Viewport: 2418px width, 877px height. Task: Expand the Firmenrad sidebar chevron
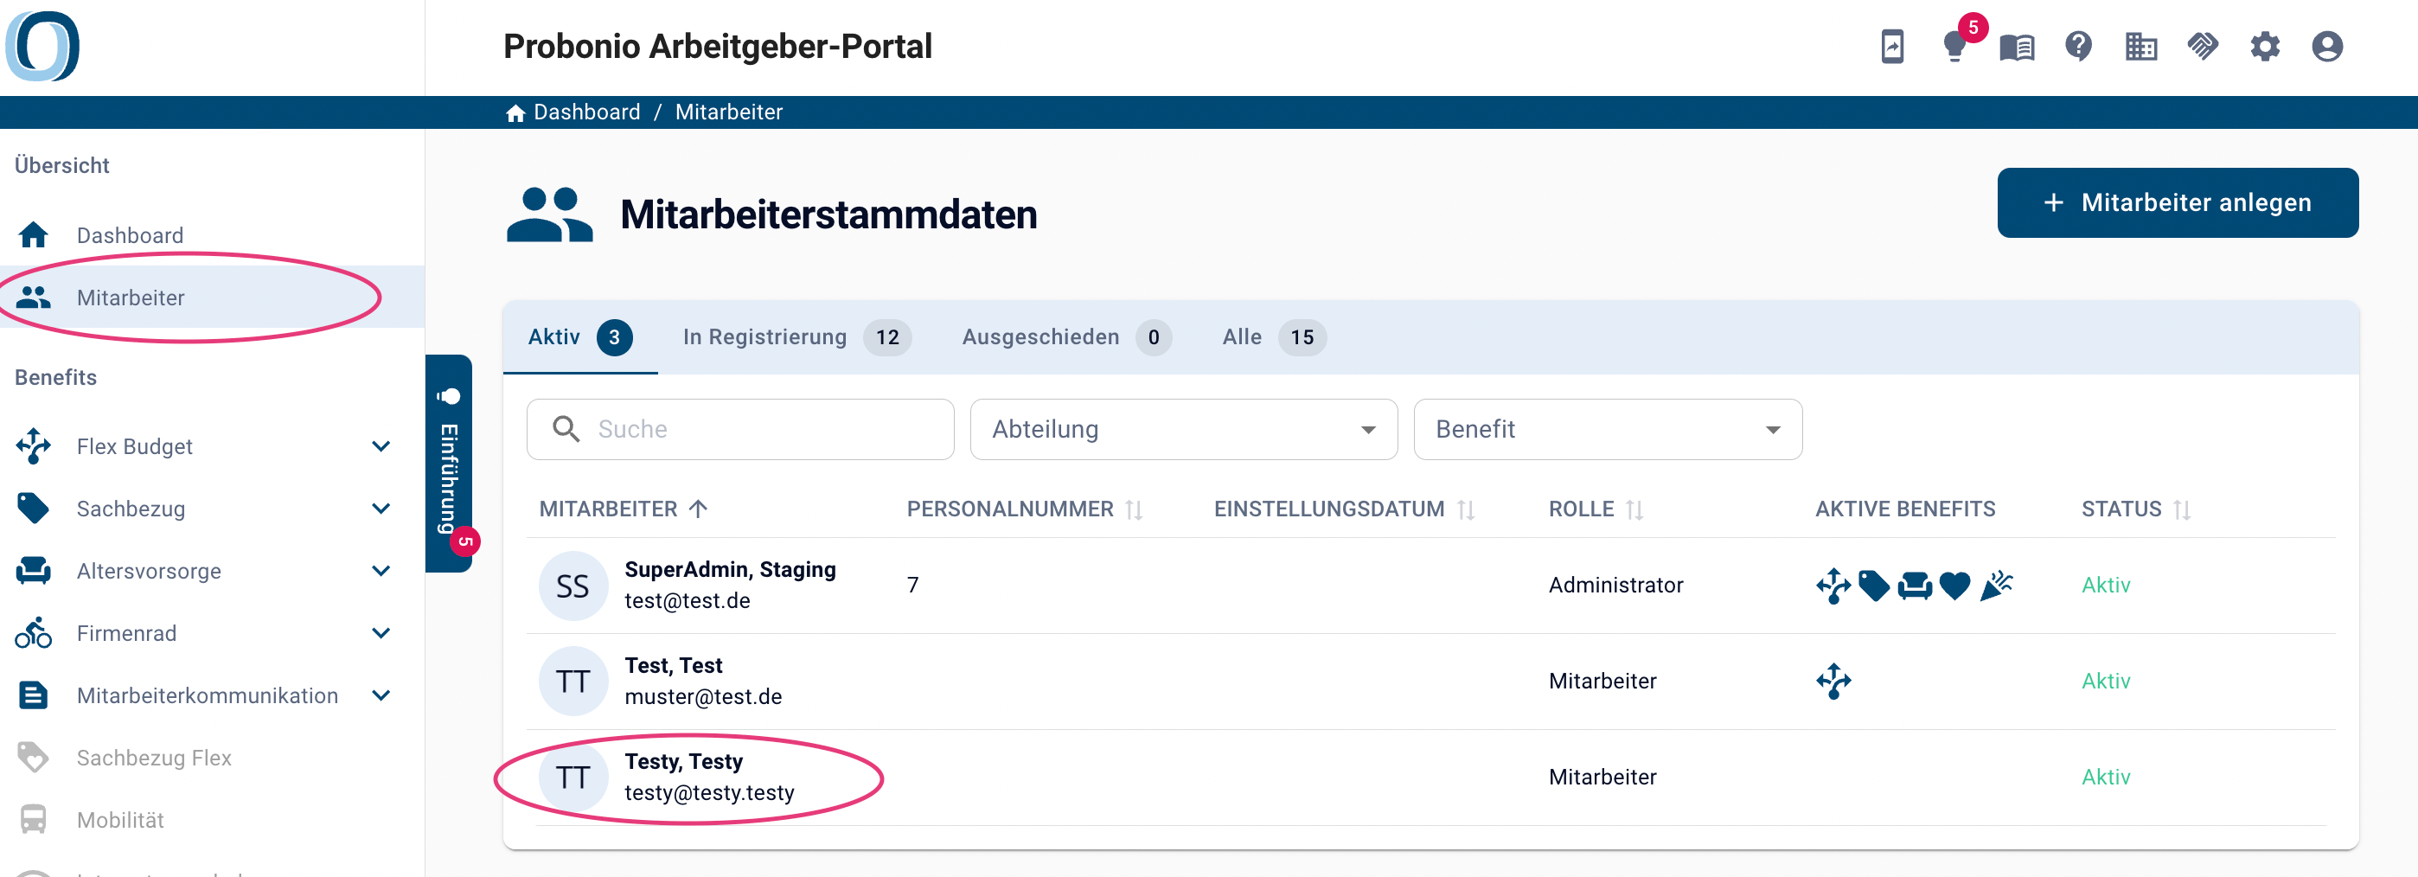pyautogui.click(x=381, y=633)
